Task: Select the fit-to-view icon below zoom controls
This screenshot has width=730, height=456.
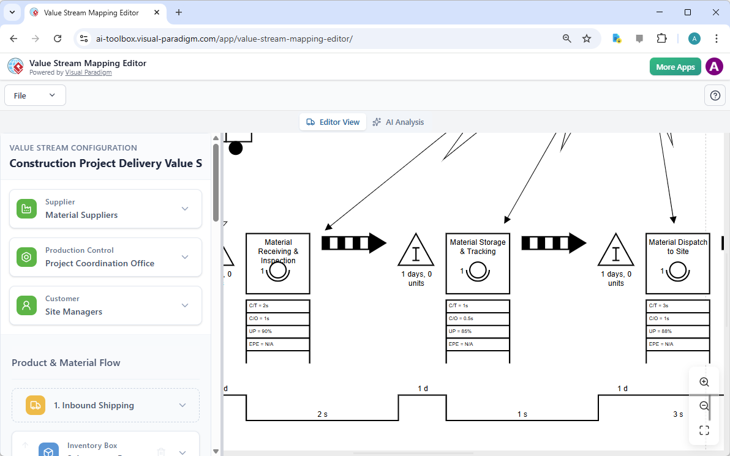Action: click(704, 430)
